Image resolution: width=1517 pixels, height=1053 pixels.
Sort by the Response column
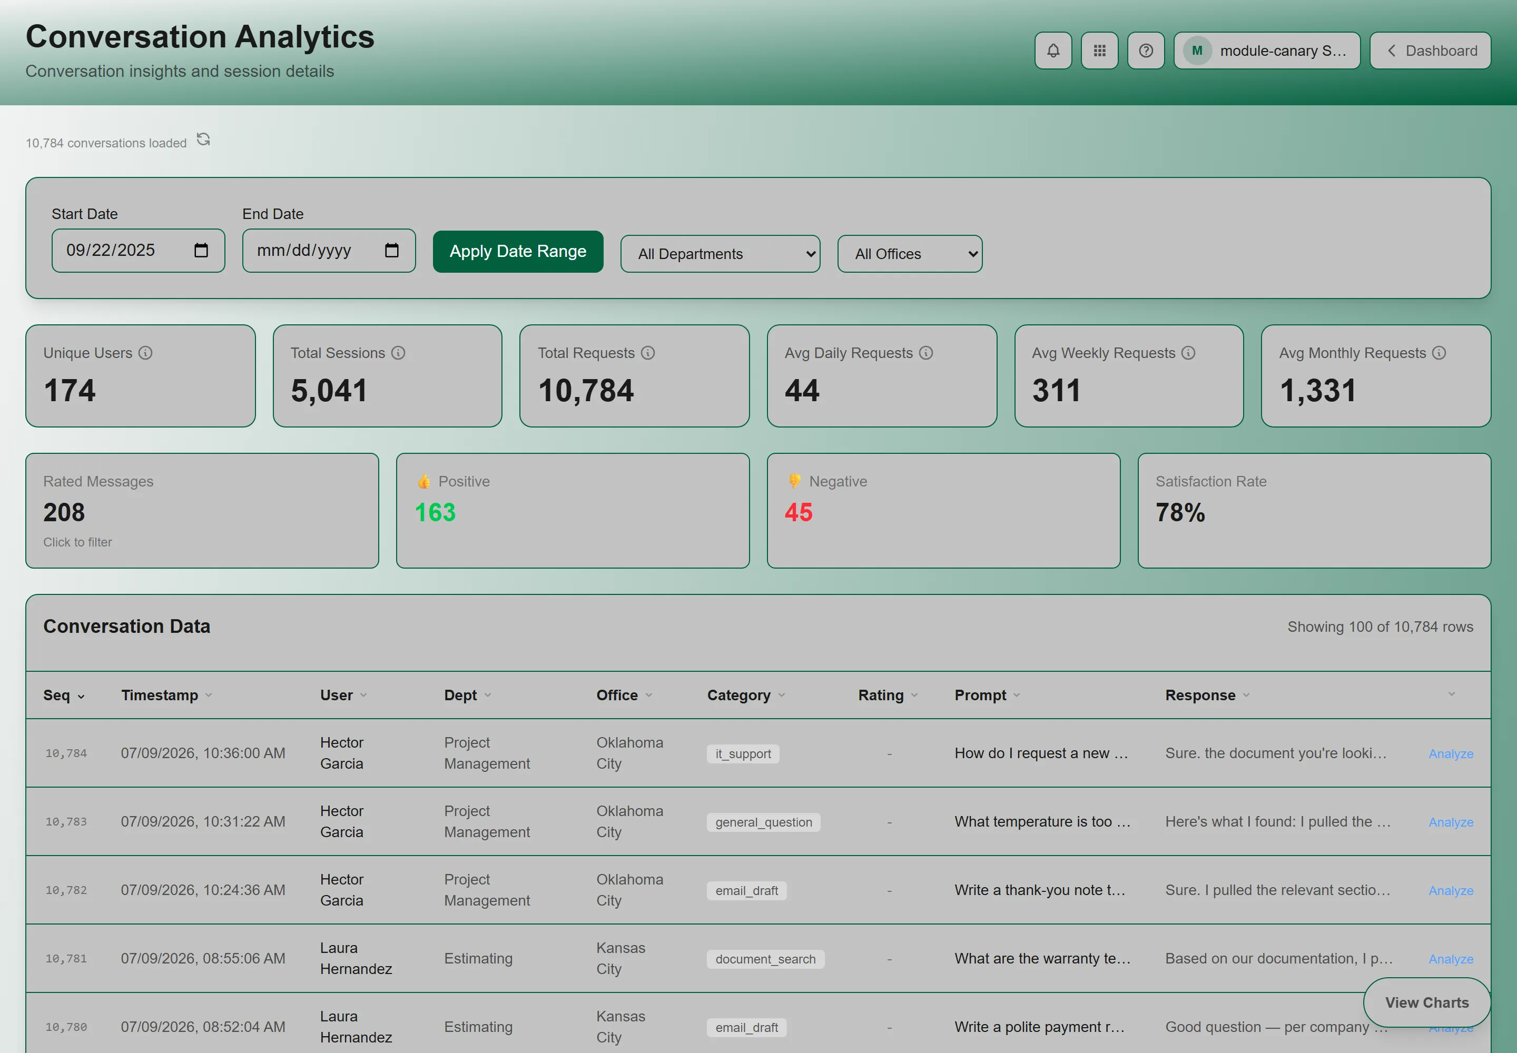(x=1207, y=696)
